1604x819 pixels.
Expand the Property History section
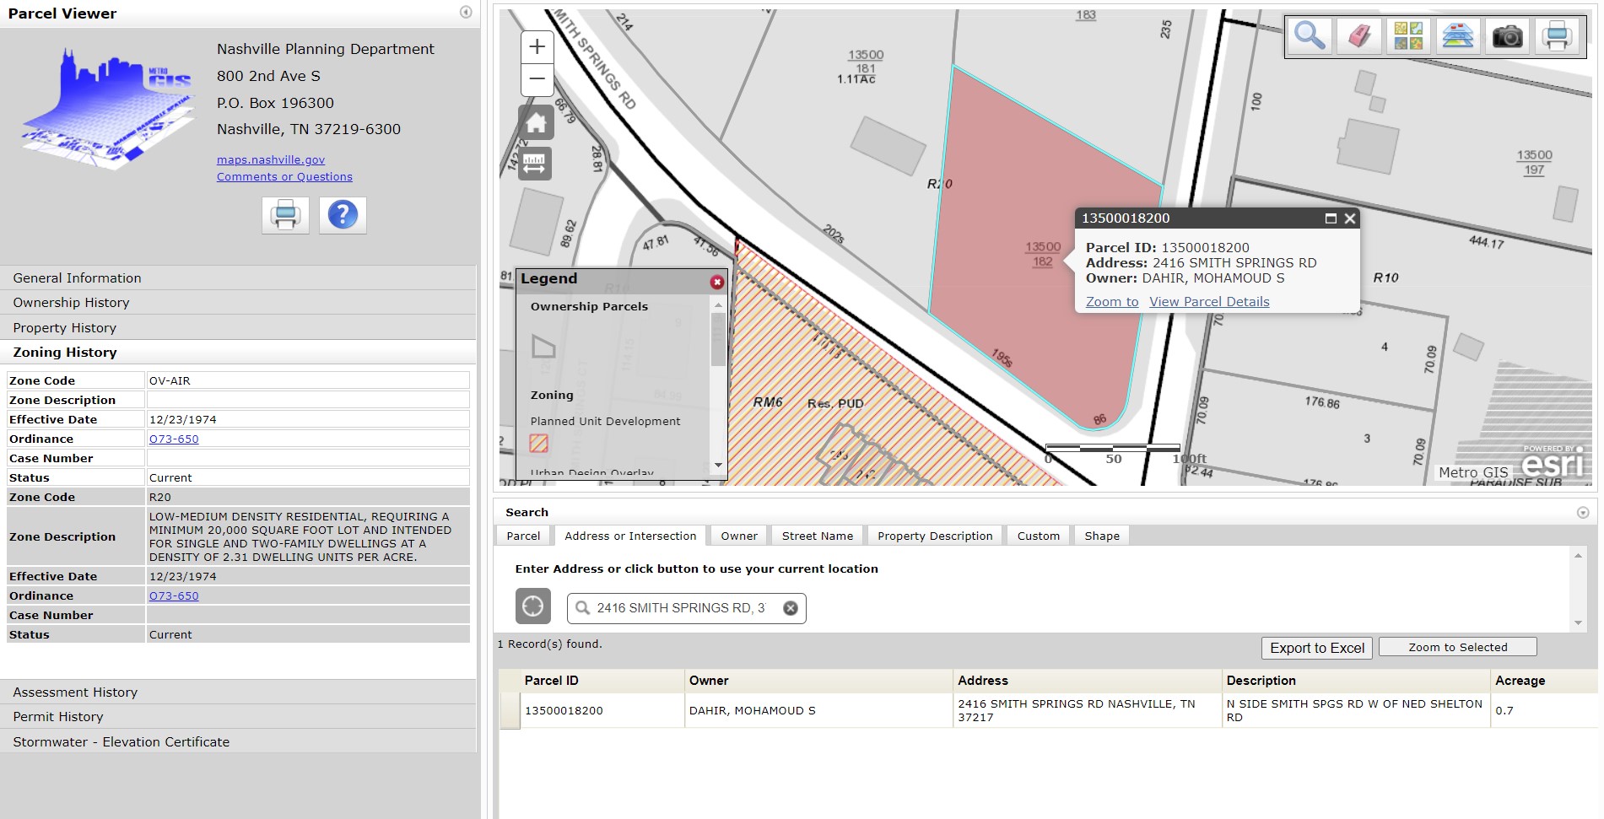[x=238, y=327]
